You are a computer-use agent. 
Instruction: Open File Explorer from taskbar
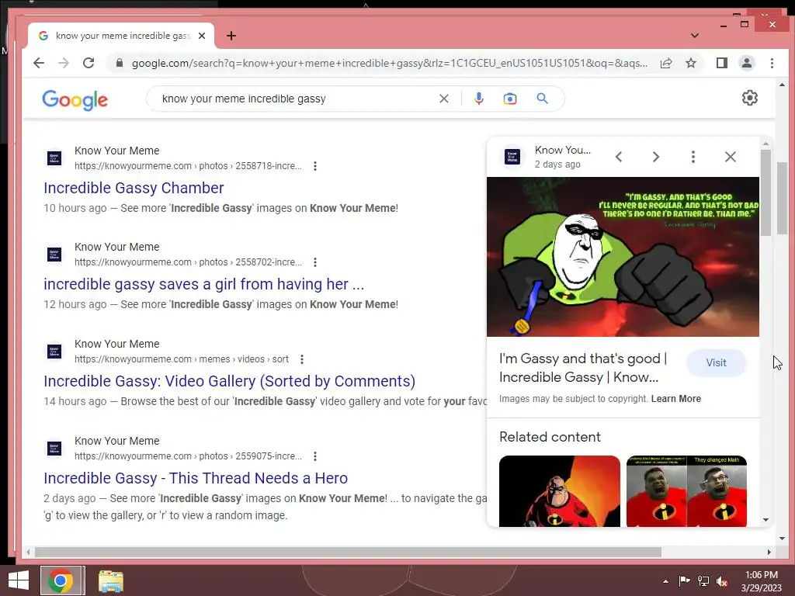tap(110, 580)
